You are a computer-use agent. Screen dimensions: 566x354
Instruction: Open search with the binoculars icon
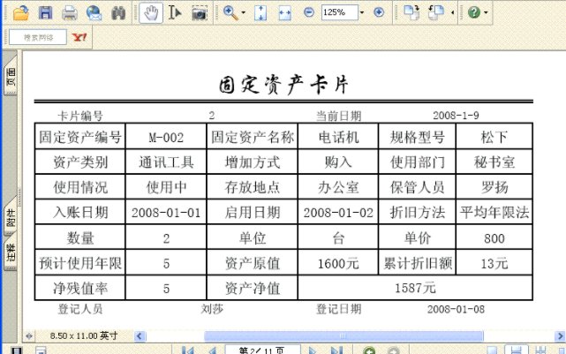pyautogui.click(x=118, y=13)
